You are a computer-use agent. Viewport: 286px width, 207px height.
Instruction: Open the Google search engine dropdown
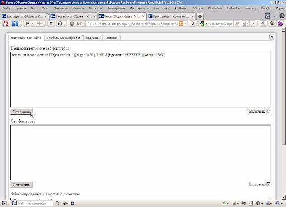coord(207,23)
